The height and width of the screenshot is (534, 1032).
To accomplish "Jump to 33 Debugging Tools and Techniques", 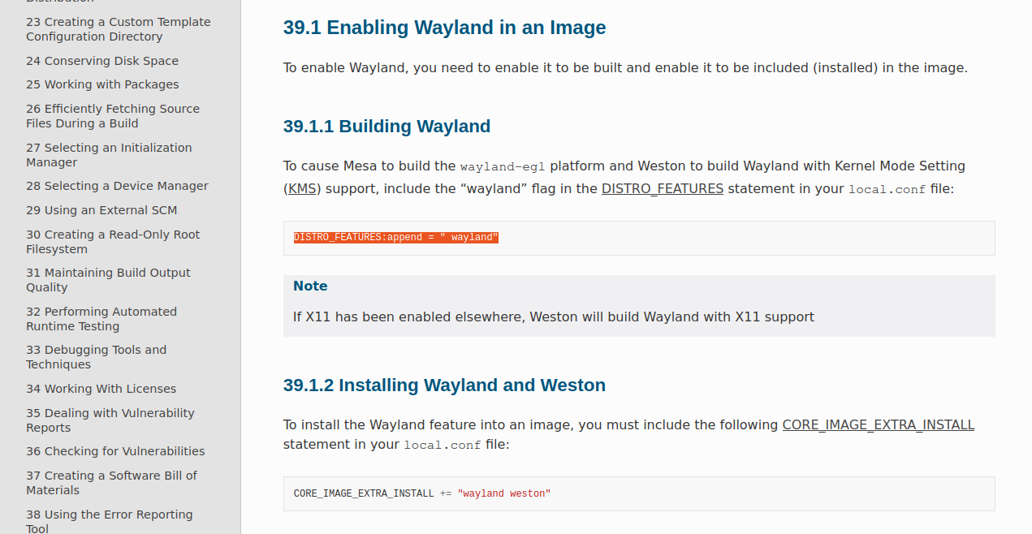I will coord(96,357).
